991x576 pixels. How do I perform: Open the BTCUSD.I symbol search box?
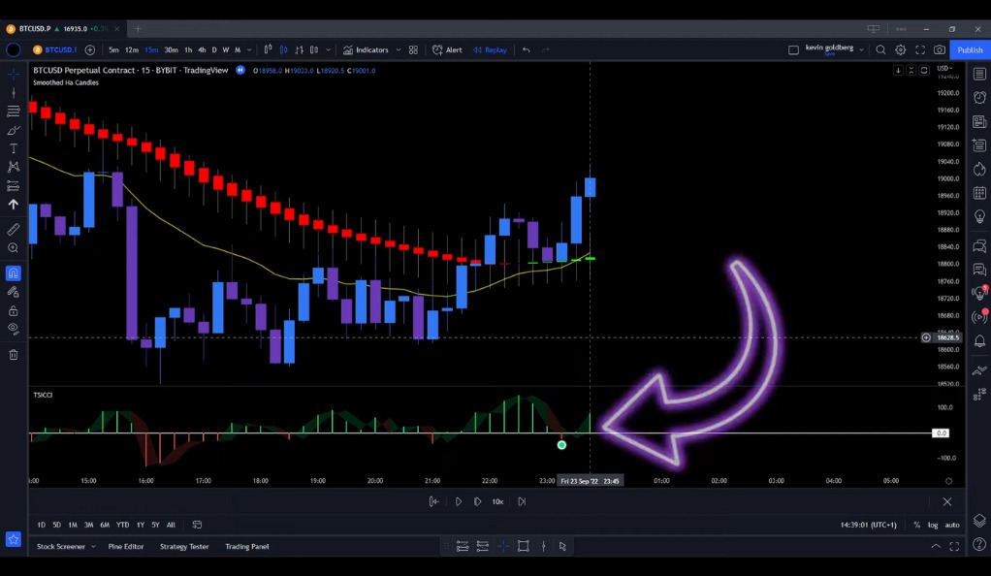click(54, 50)
